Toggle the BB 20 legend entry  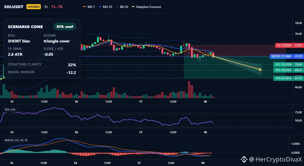click(122, 7)
